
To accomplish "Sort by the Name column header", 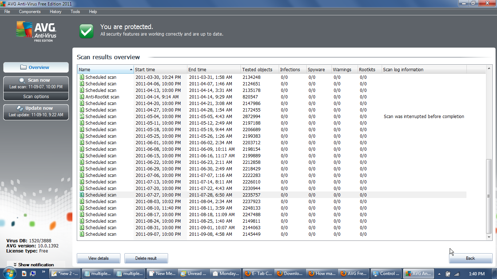I will (106, 69).
